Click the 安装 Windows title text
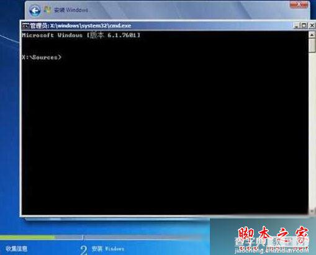This screenshot has width=316, height=255. (x=71, y=10)
